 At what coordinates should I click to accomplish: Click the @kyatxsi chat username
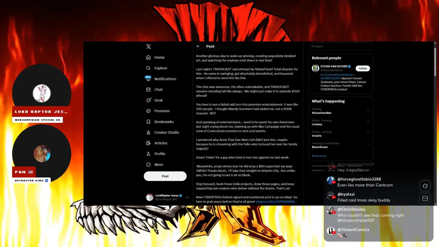coord(346,194)
